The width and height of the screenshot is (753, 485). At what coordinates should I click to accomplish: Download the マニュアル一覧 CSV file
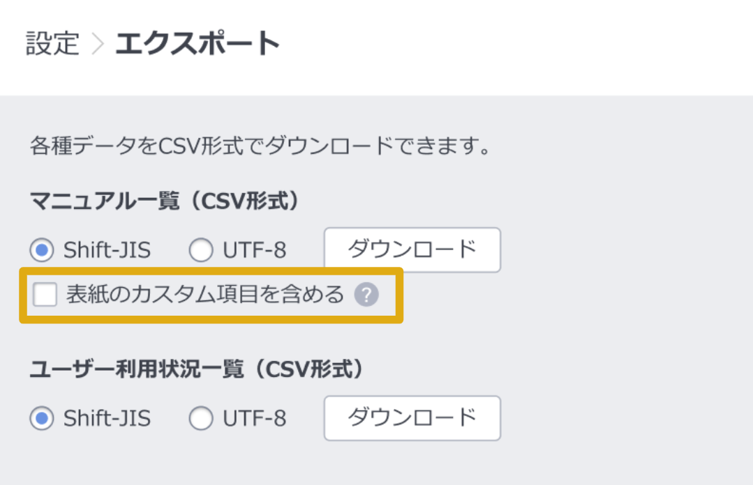[x=412, y=249]
